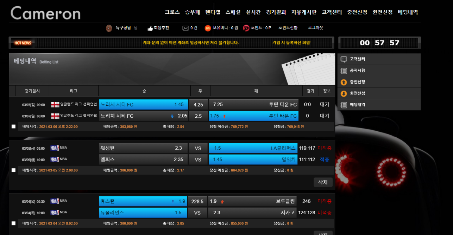This screenshot has width=453, height=235.
Task: Check the box for the 2021-03-06 bet
Action: coord(13,126)
